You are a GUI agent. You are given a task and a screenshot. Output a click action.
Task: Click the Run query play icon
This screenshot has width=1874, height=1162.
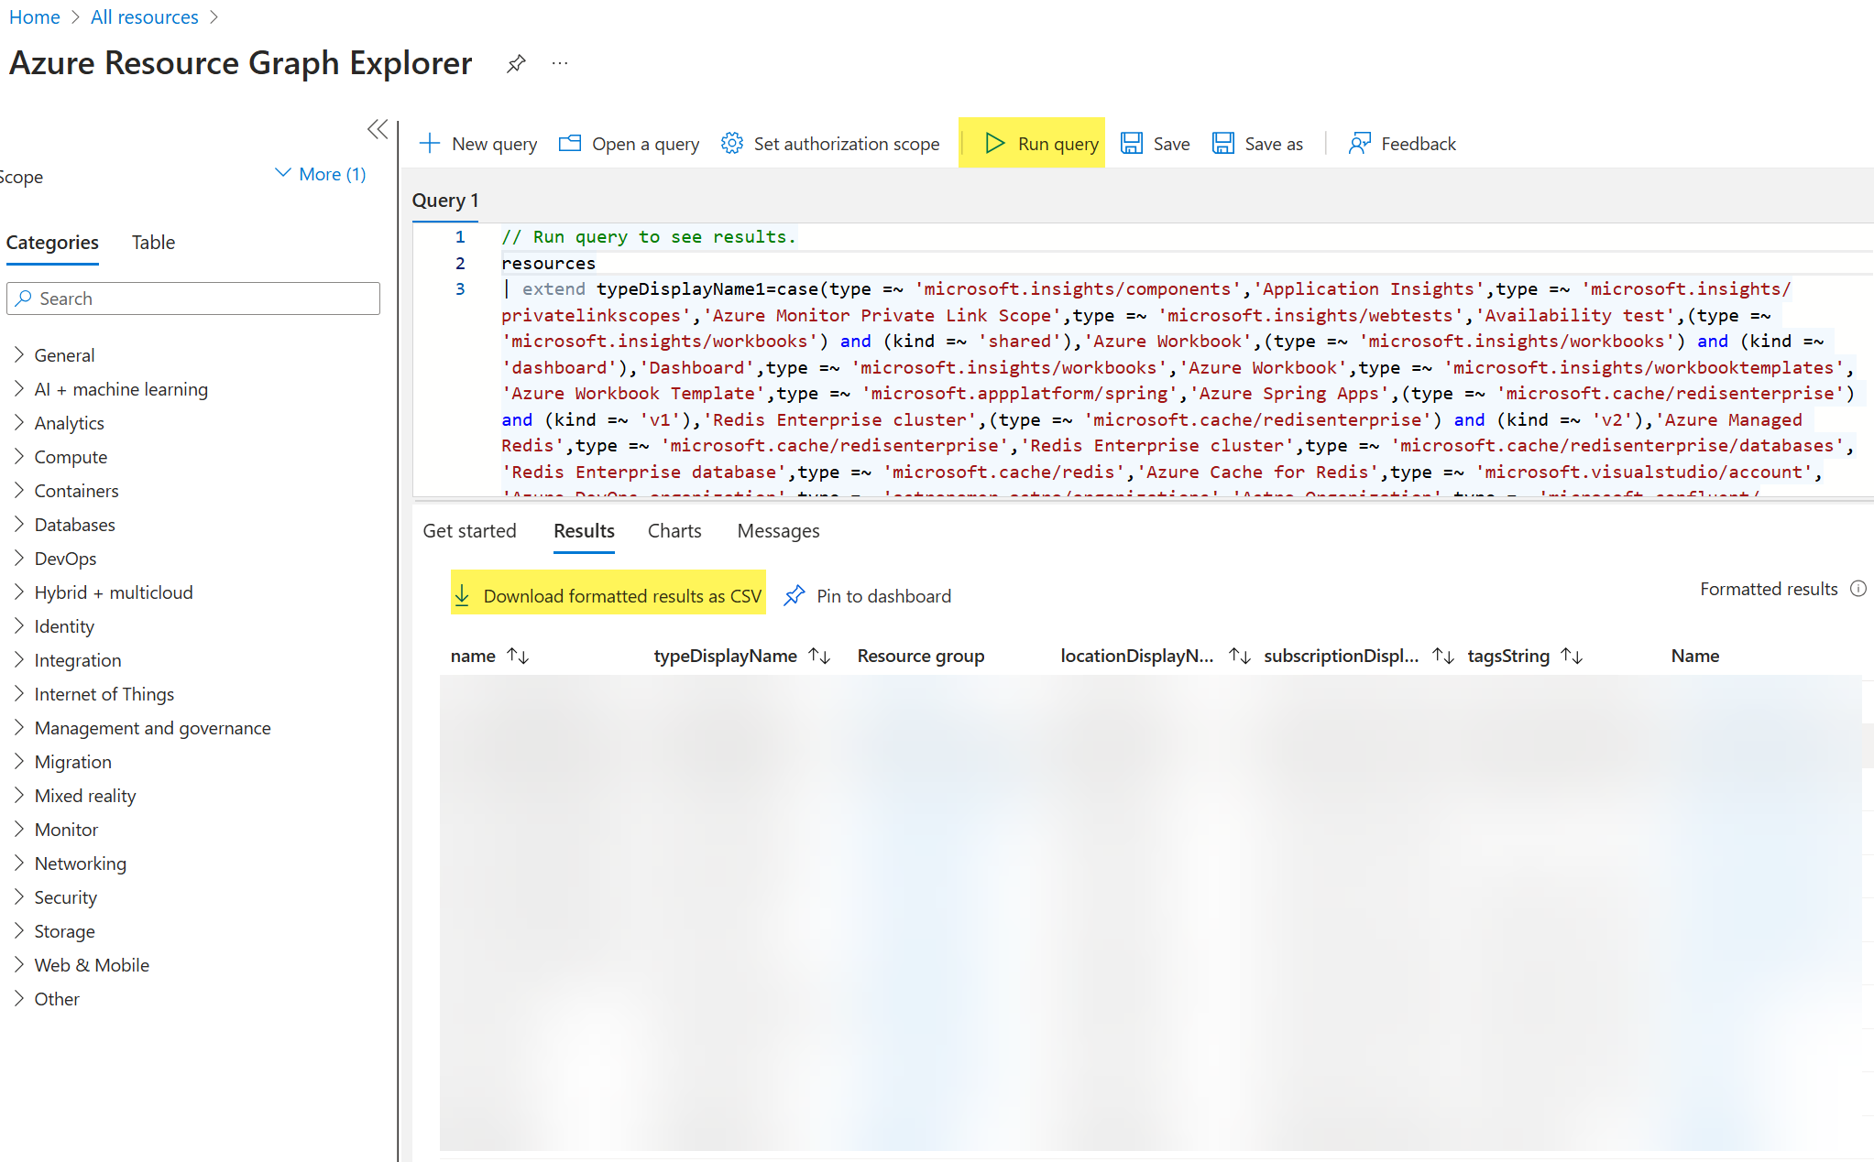point(995,143)
